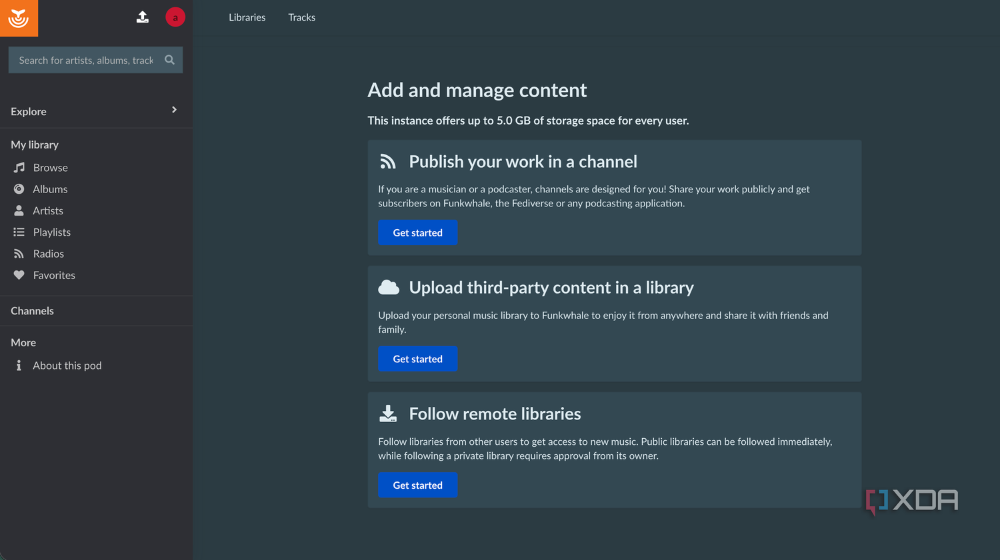This screenshot has height=560, width=1000.
Task: Click the 5.0 GB storage space notice
Action: coord(528,121)
